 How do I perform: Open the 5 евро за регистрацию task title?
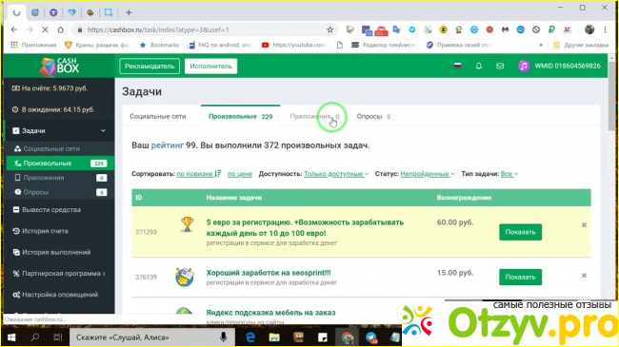coord(305,227)
